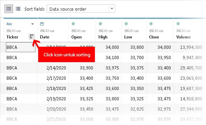This screenshot has height=125, width=206.
Task: Click the Open value 33,450
Action: click(86, 109)
